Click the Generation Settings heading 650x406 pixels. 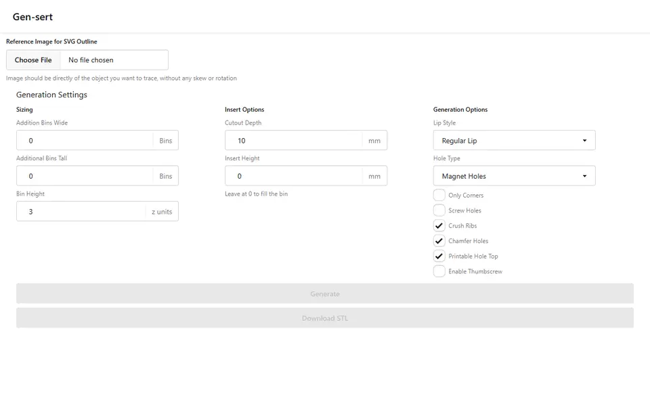coord(52,95)
